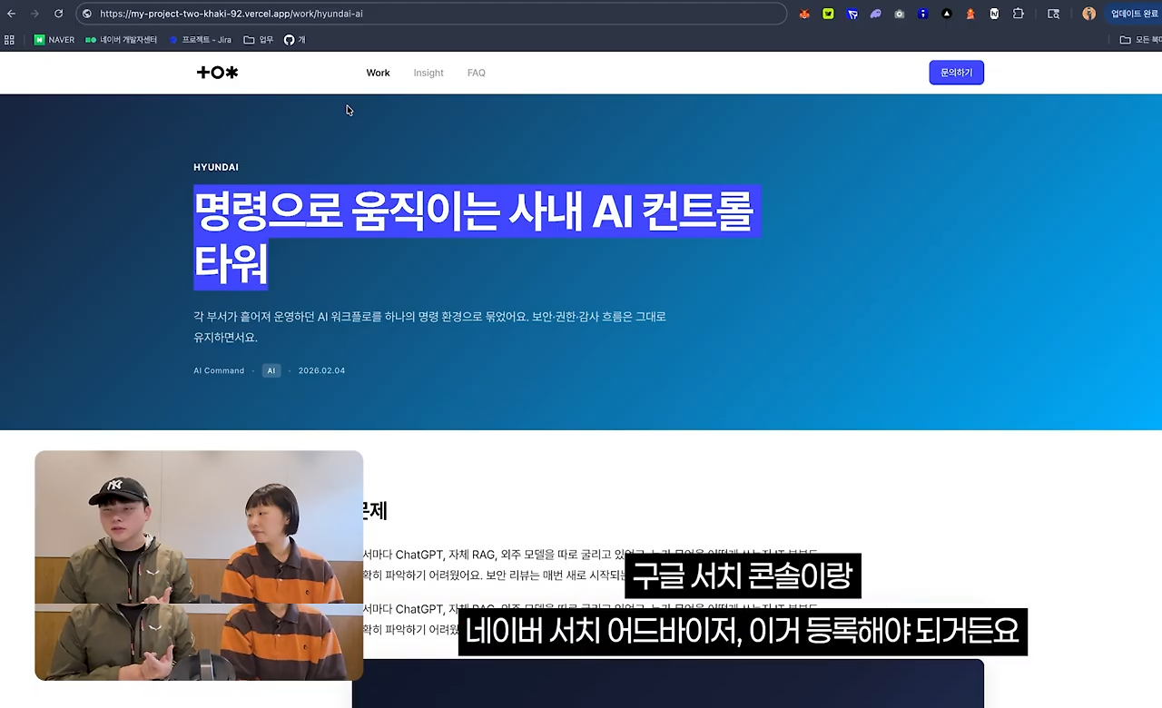Image resolution: width=1162 pixels, height=708 pixels.
Task: Click the AI tag badge
Action: 271,370
